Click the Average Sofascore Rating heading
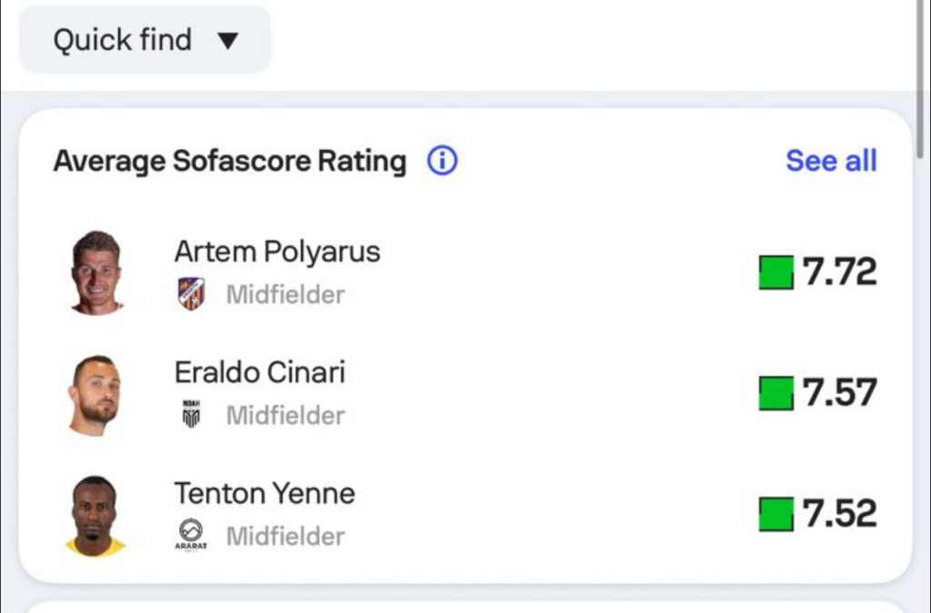The image size is (931, 613). (x=230, y=161)
